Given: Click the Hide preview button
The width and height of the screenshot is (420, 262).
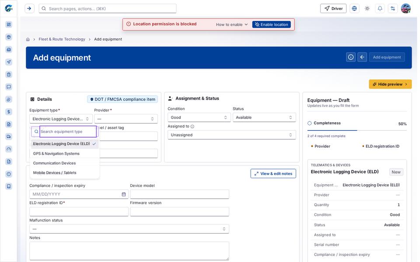Looking at the screenshot, I should coord(390,84).
